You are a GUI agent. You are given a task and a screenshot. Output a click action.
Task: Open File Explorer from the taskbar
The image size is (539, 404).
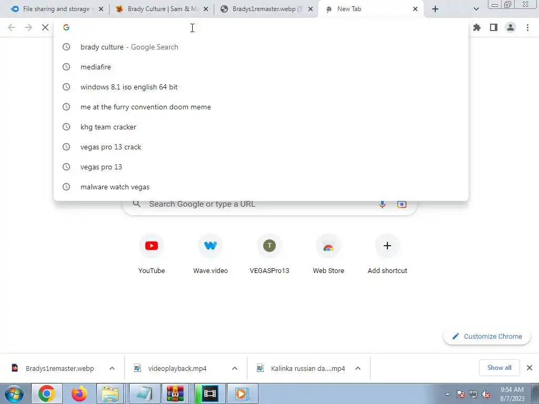point(110,393)
